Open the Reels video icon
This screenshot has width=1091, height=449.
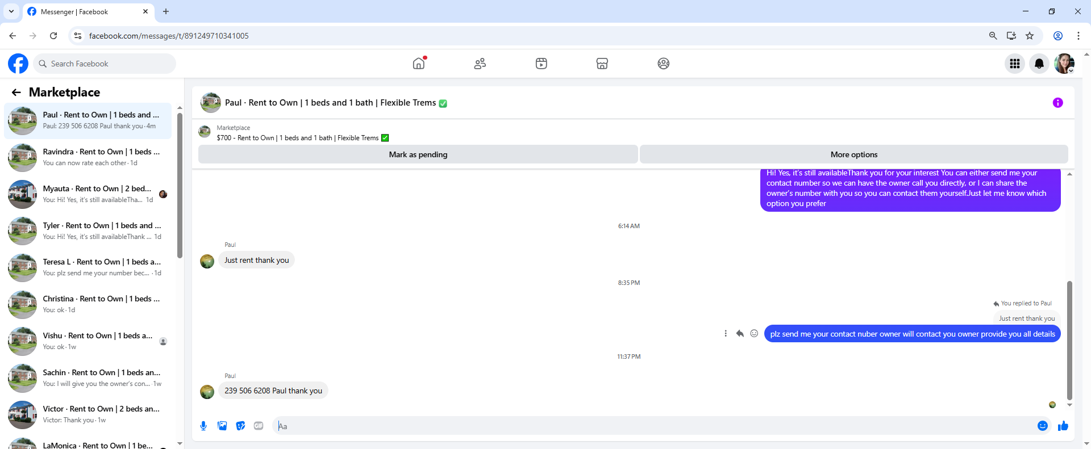point(542,64)
